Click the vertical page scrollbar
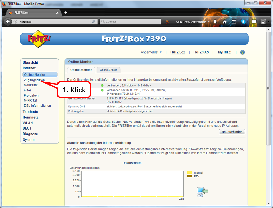Image resolution: width=273 pixels, height=208 pixels. 269,88
